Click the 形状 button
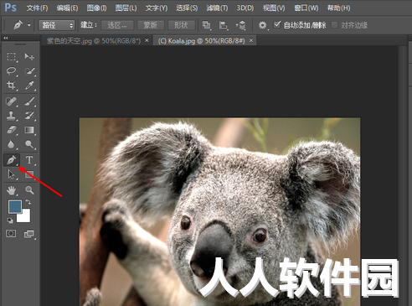 [181, 25]
